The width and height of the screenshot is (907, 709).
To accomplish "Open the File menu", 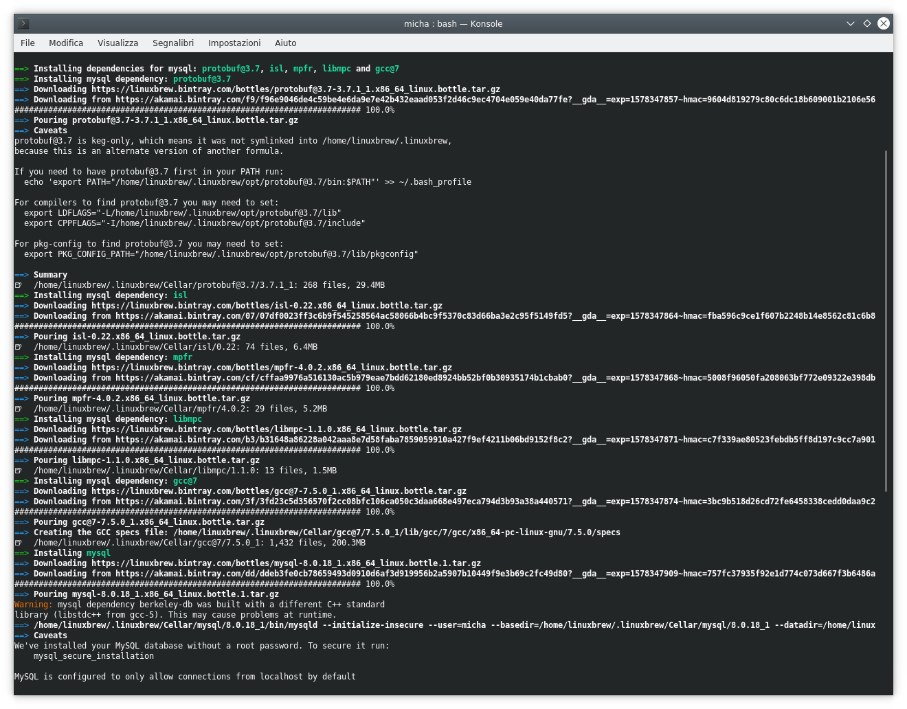I will point(27,43).
